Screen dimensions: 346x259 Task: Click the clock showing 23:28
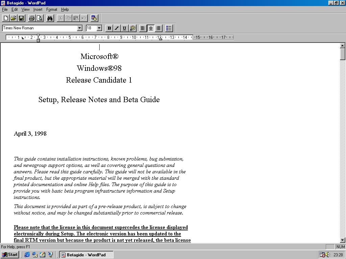click(x=338, y=255)
